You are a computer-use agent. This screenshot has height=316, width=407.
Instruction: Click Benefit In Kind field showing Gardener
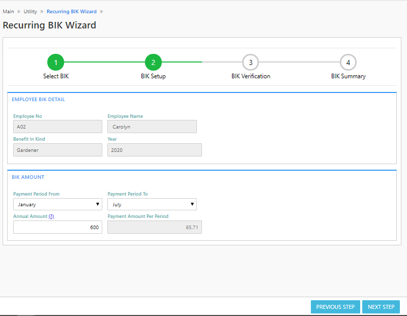click(57, 150)
